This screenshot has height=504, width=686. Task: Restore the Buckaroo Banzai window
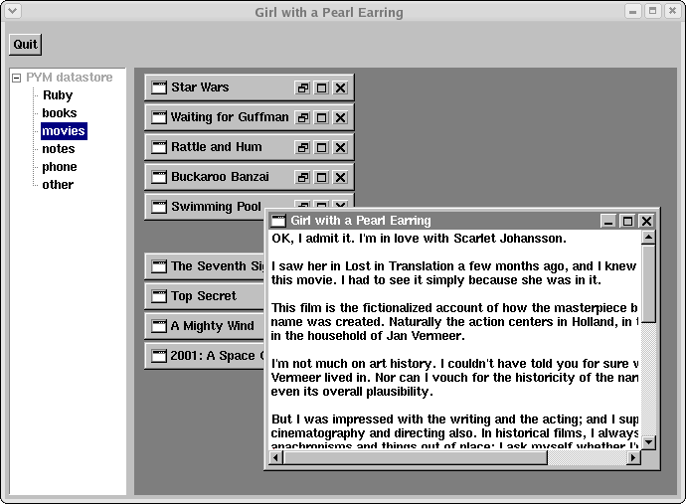coord(303,177)
